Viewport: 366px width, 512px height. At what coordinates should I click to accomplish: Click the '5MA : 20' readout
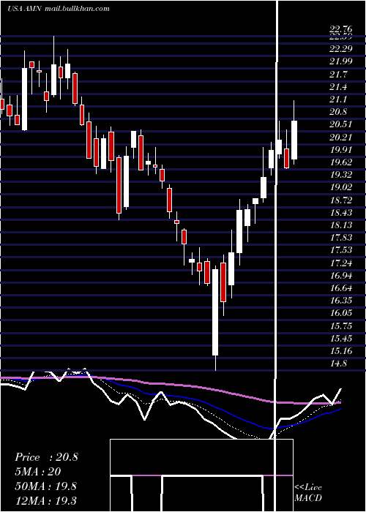click(x=38, y=472)
